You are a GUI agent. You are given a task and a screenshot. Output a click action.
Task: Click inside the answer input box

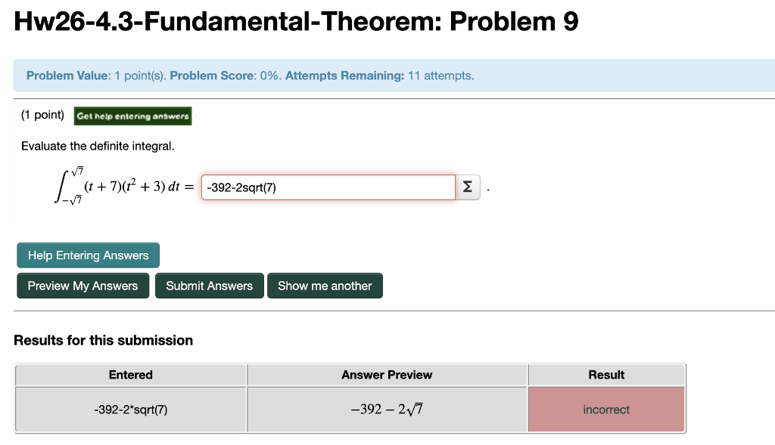click(328, 187)
